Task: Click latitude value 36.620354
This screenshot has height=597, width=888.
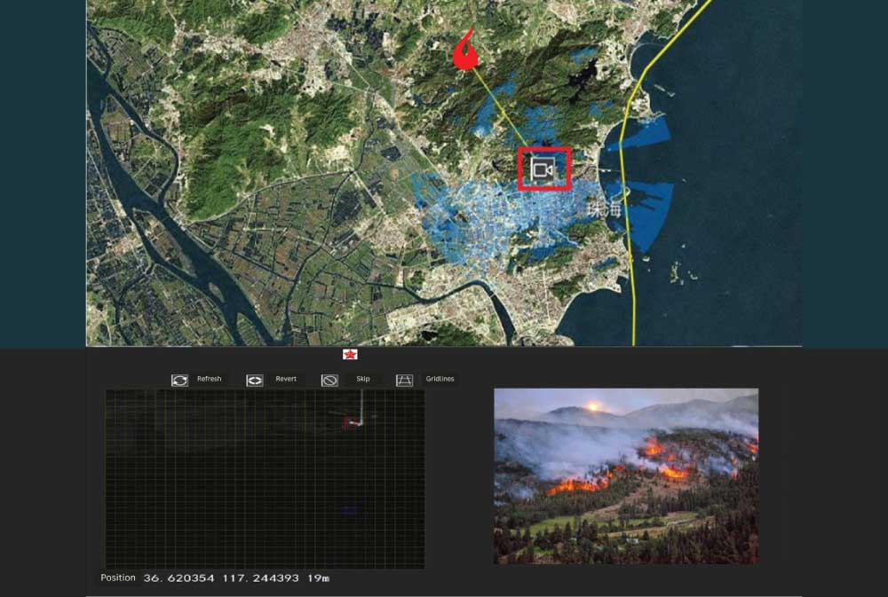Action: (x=179, y=578)
